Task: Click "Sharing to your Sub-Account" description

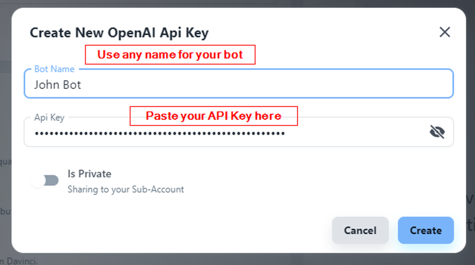Action: (x=125, y=190)
